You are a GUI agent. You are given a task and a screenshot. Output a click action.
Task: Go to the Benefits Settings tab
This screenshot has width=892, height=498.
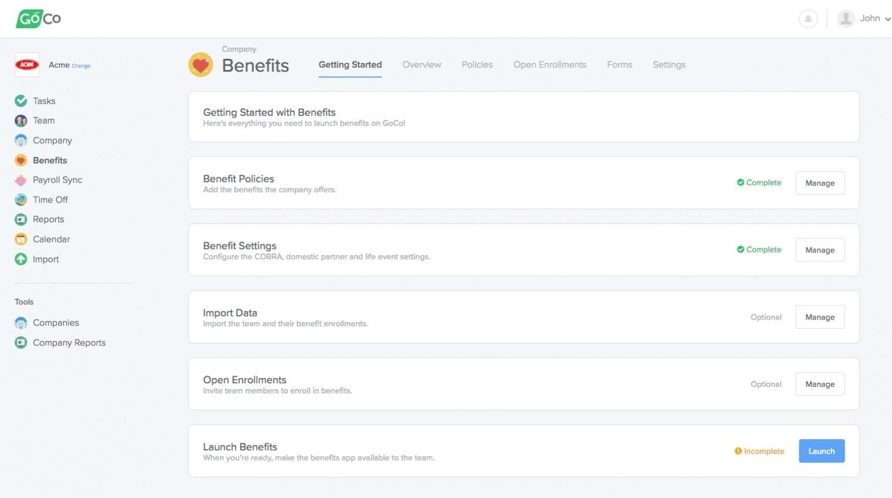(669, 65)
